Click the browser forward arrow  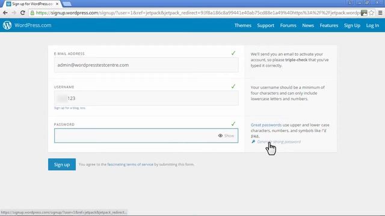pos(14,13)
